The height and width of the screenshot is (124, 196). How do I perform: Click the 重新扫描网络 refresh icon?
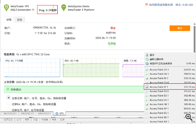[147, 59]
